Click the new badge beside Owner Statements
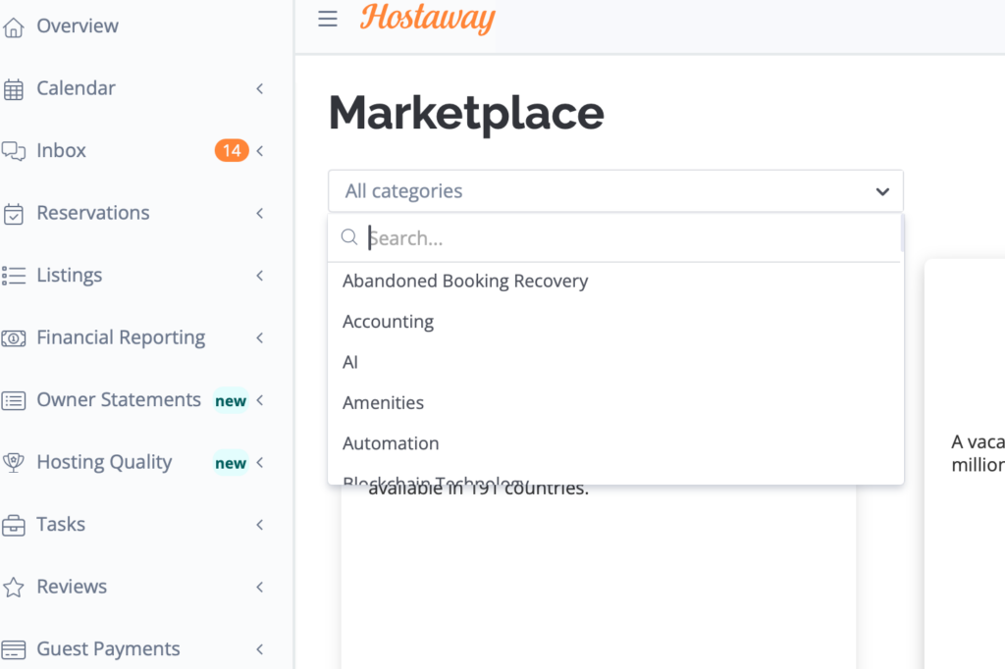The width and height of the screenshot is (1005, 669). point(231,400)
